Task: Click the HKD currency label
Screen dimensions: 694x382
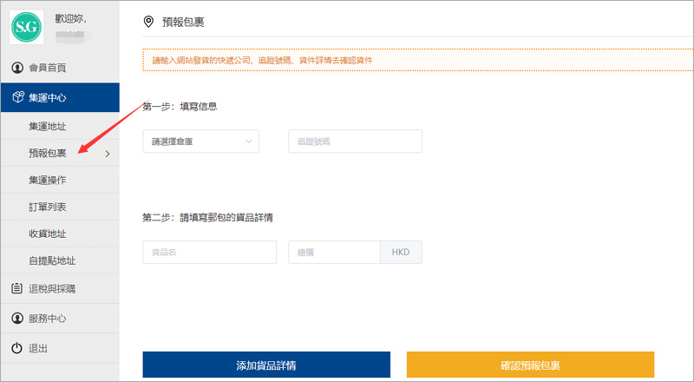Action: (401, 253)
